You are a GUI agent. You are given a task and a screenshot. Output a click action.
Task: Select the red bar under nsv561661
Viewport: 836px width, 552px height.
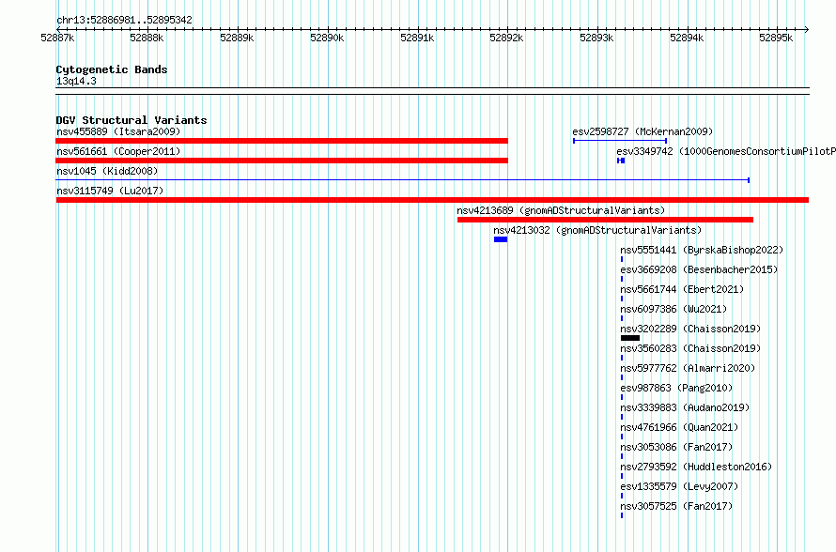(282, 161)
